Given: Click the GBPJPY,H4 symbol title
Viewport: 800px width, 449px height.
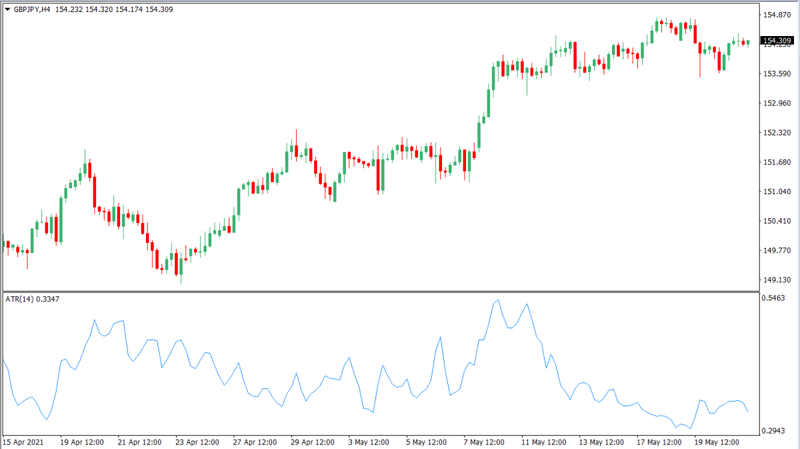Looking at the screenshot, I should [x=33, y=9].
